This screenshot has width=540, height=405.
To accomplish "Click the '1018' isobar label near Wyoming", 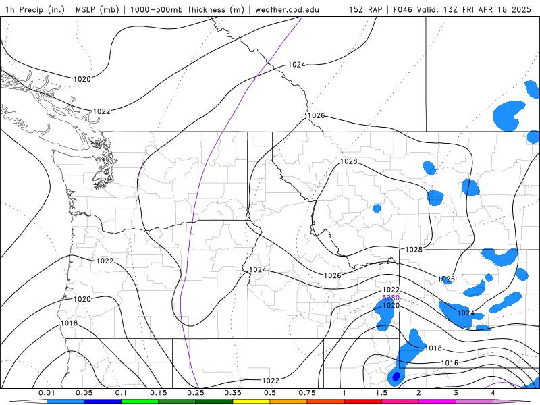I will pos(433,348).
